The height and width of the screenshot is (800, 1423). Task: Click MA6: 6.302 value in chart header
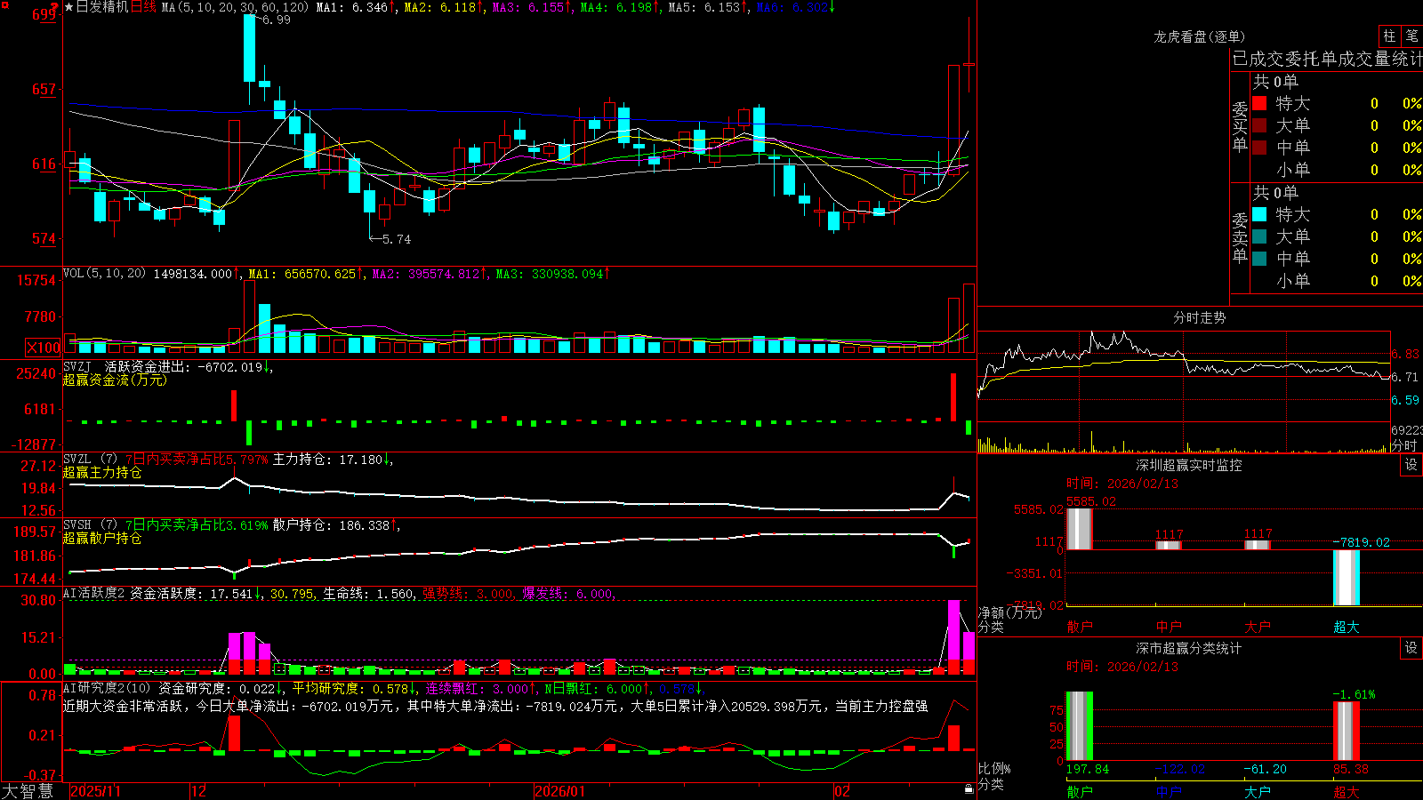pos(796,7)
